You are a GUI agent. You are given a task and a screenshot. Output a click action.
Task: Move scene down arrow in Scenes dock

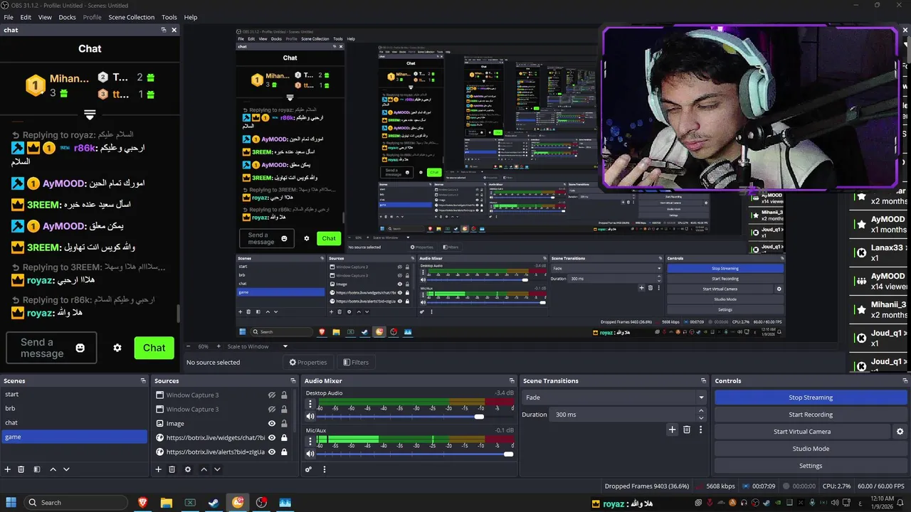(x=66, y=469)
